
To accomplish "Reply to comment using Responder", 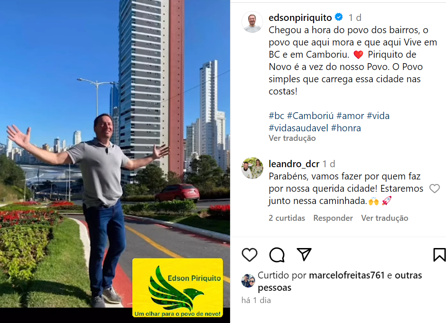I will 333,218.
